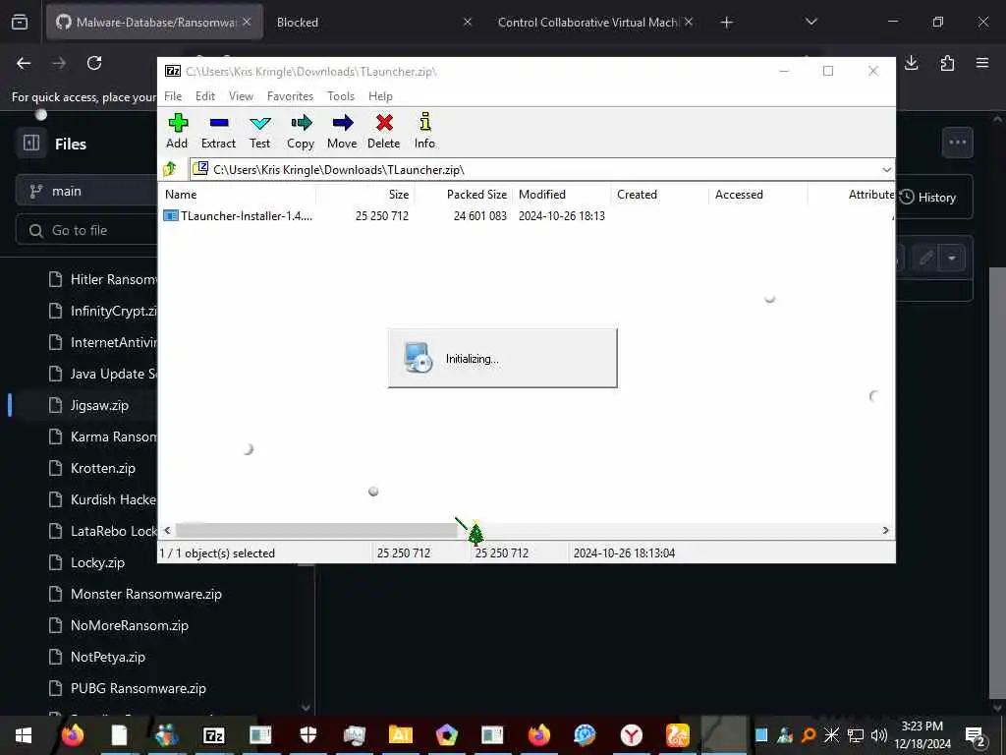Select the Copy toolbar icon in 7-Zip
The height and width of the screenshot is (755, 1006).
click(x=301, y=132)
